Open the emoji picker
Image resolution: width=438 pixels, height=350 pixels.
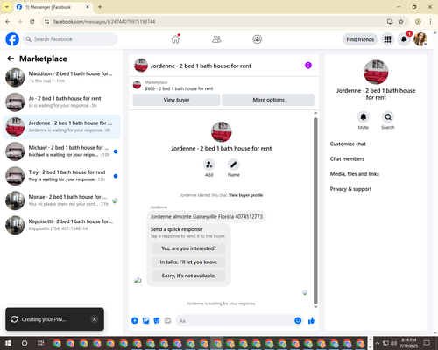298,320
